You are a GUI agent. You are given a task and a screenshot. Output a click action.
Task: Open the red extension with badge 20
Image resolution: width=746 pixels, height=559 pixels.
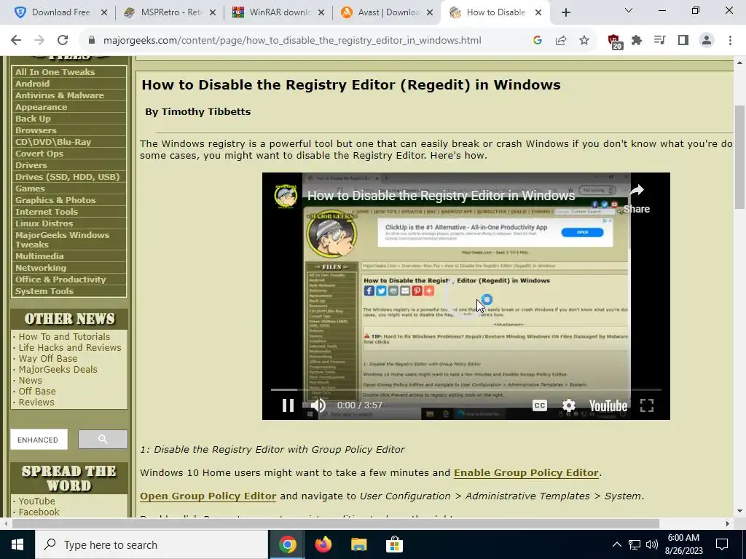pyautogui.click(x=614, y=41)
